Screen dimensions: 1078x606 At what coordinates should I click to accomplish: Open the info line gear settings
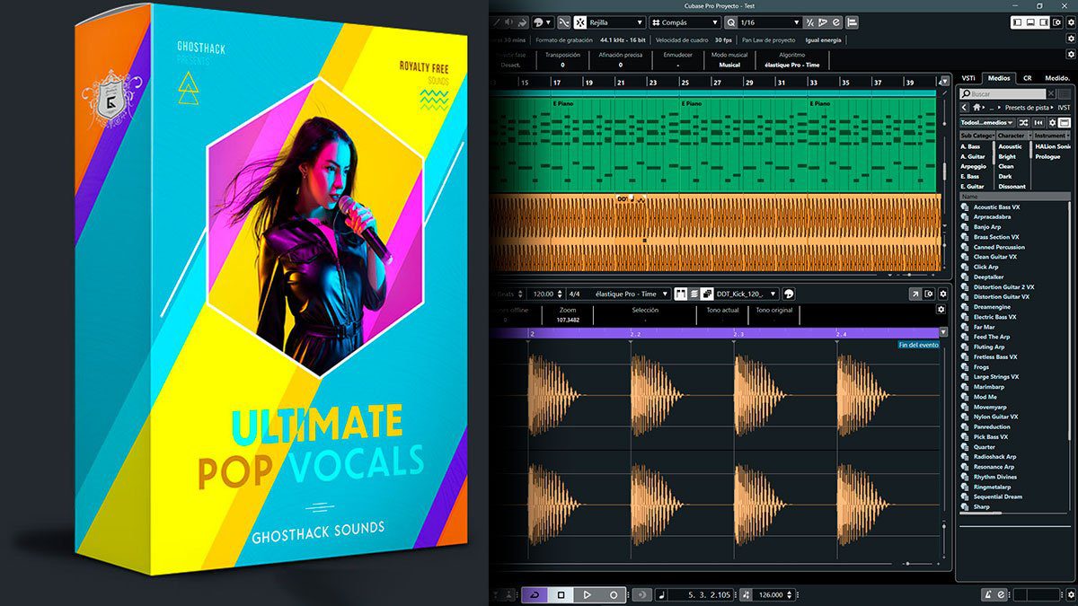1070,54
